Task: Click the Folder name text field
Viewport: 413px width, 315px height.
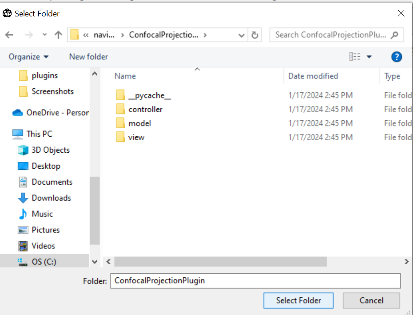Action: click(x=255, y=280)
